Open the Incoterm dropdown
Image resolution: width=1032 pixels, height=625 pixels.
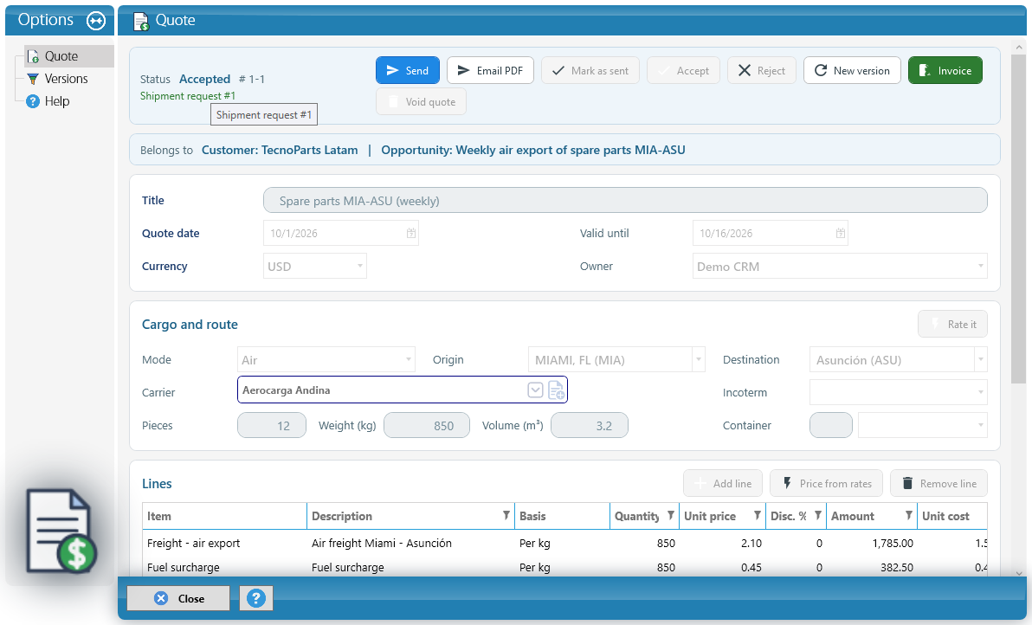[x=981, y=392]
